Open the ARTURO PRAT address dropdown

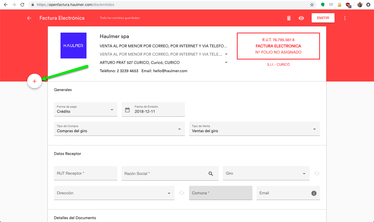(226, 63)
